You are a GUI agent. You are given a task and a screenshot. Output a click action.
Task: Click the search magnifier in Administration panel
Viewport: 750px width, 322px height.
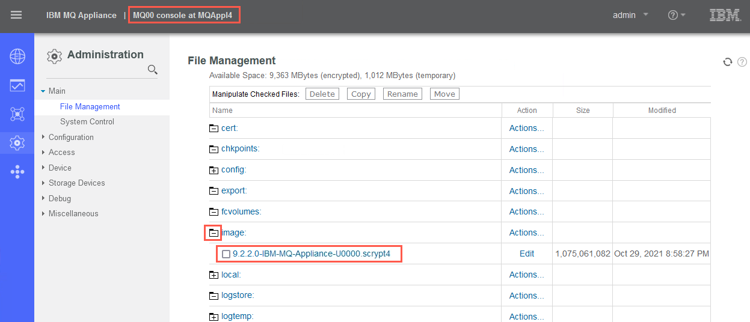(x=153, y=70)
